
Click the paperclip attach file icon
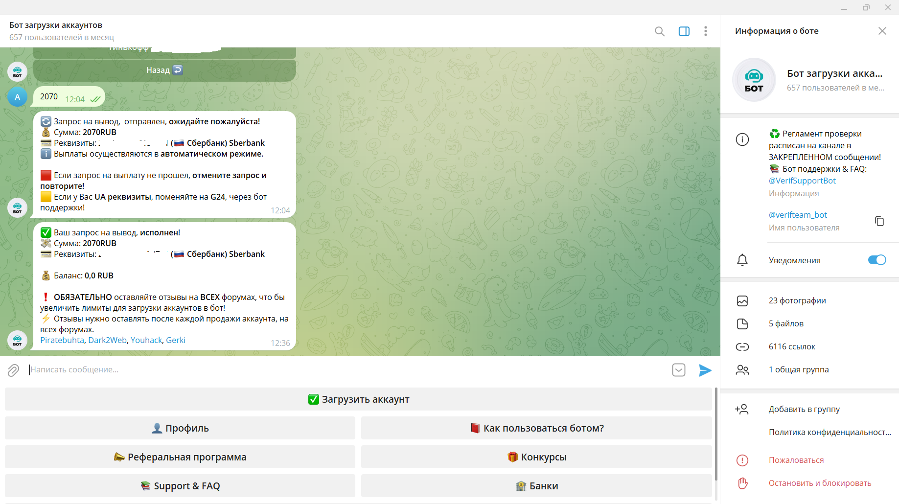tap(13, 370)
